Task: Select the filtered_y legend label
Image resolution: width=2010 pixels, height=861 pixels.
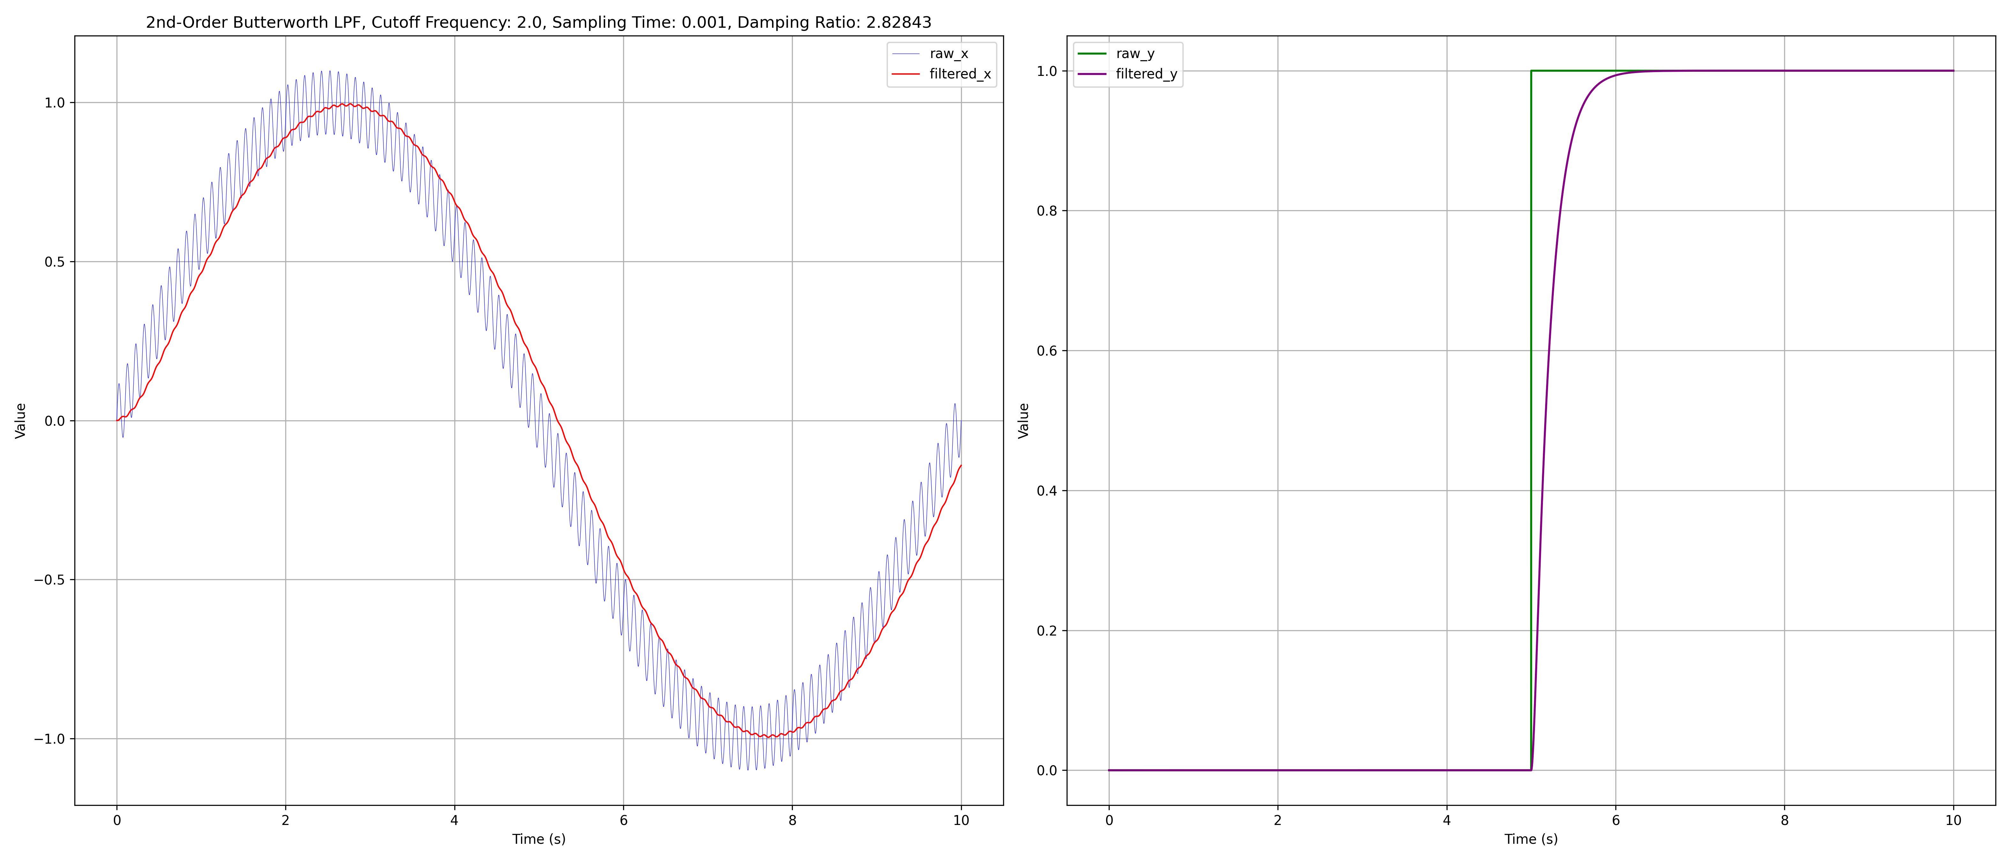Action: pyautogui.click(x=1146, y=74)
